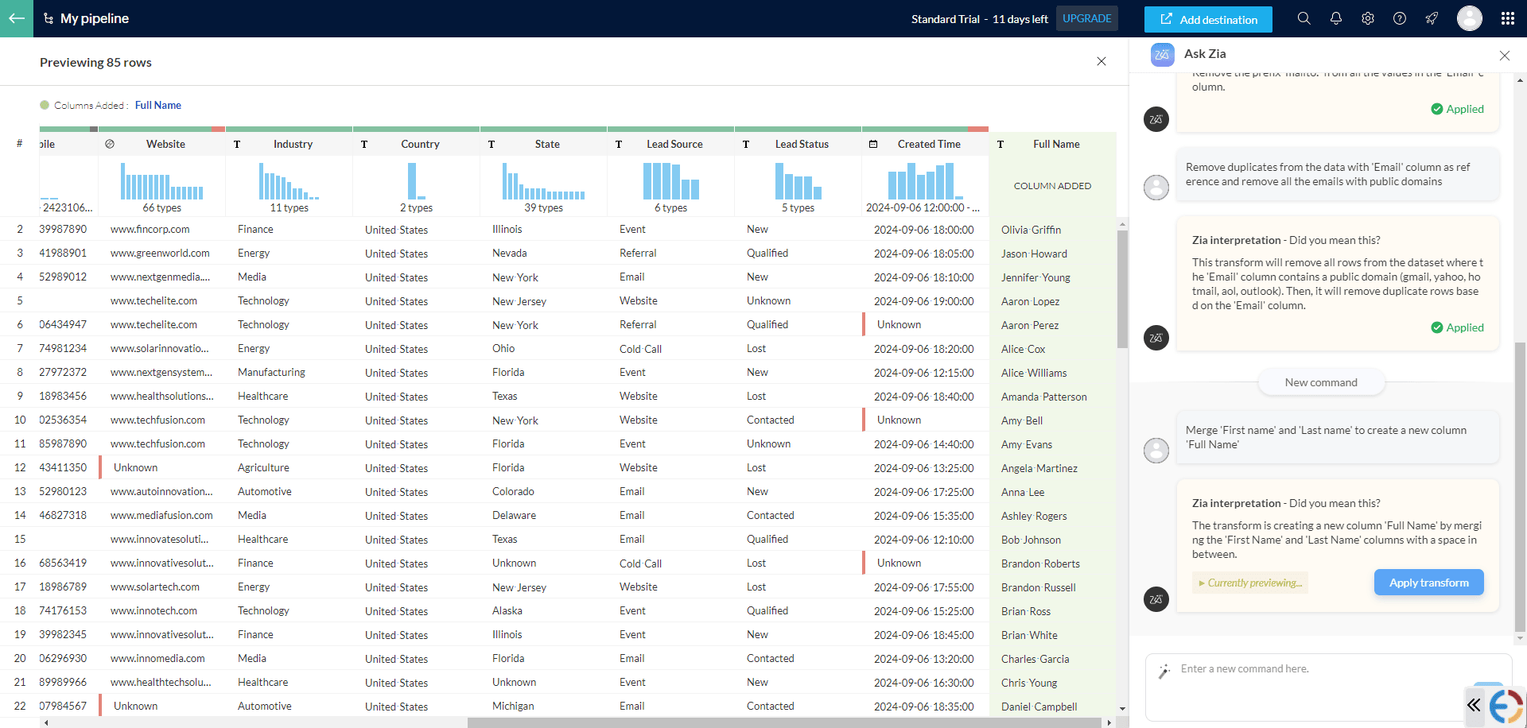Select the Lead Status column header

(801, 144)
